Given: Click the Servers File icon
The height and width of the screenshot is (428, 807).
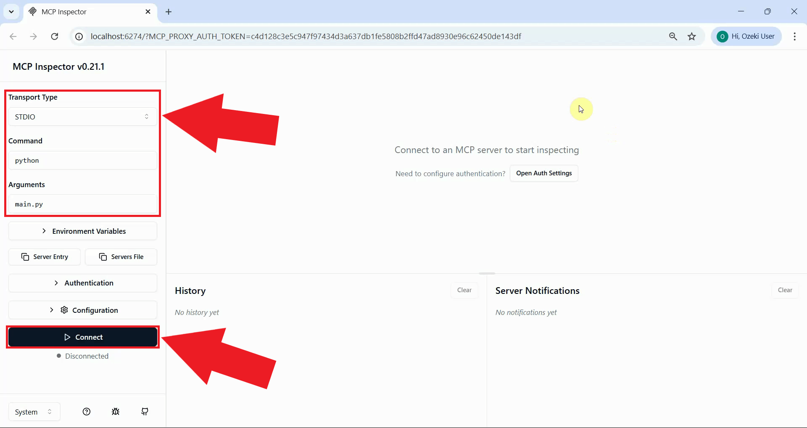Looking at the screenshot, I should 102,257.
